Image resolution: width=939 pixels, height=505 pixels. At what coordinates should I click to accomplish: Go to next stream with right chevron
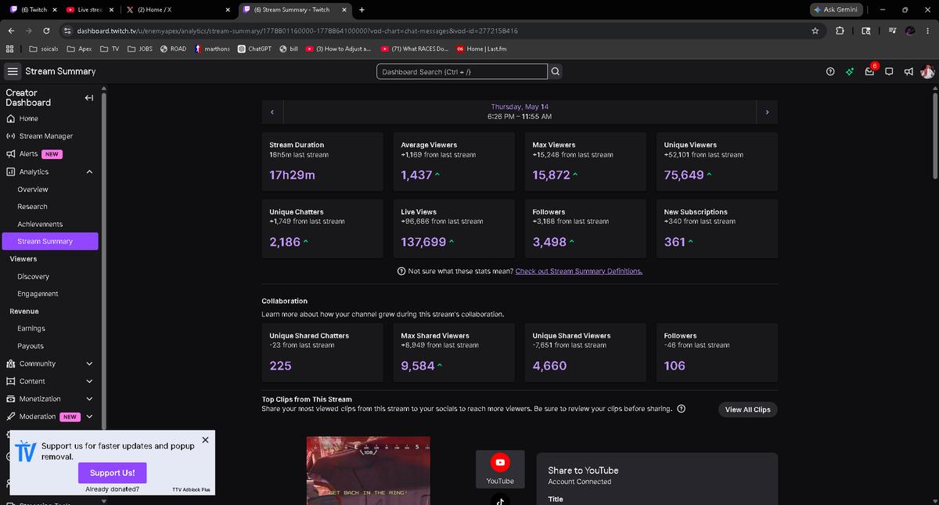click(767, 112)
